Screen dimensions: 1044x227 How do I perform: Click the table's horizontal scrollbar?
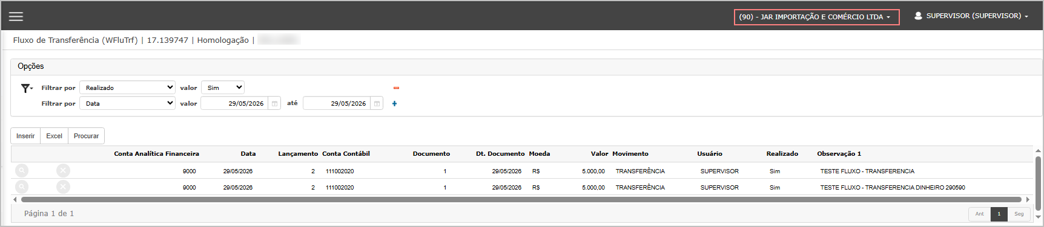[521, 199]
